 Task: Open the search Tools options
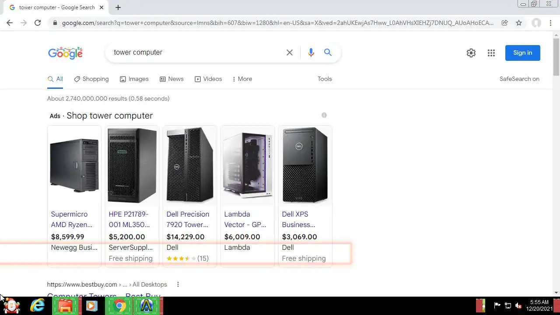click(325, 79)
